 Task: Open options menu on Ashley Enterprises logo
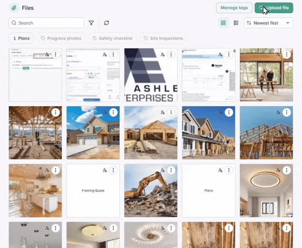pyautogui.click(x=171, y=54)
